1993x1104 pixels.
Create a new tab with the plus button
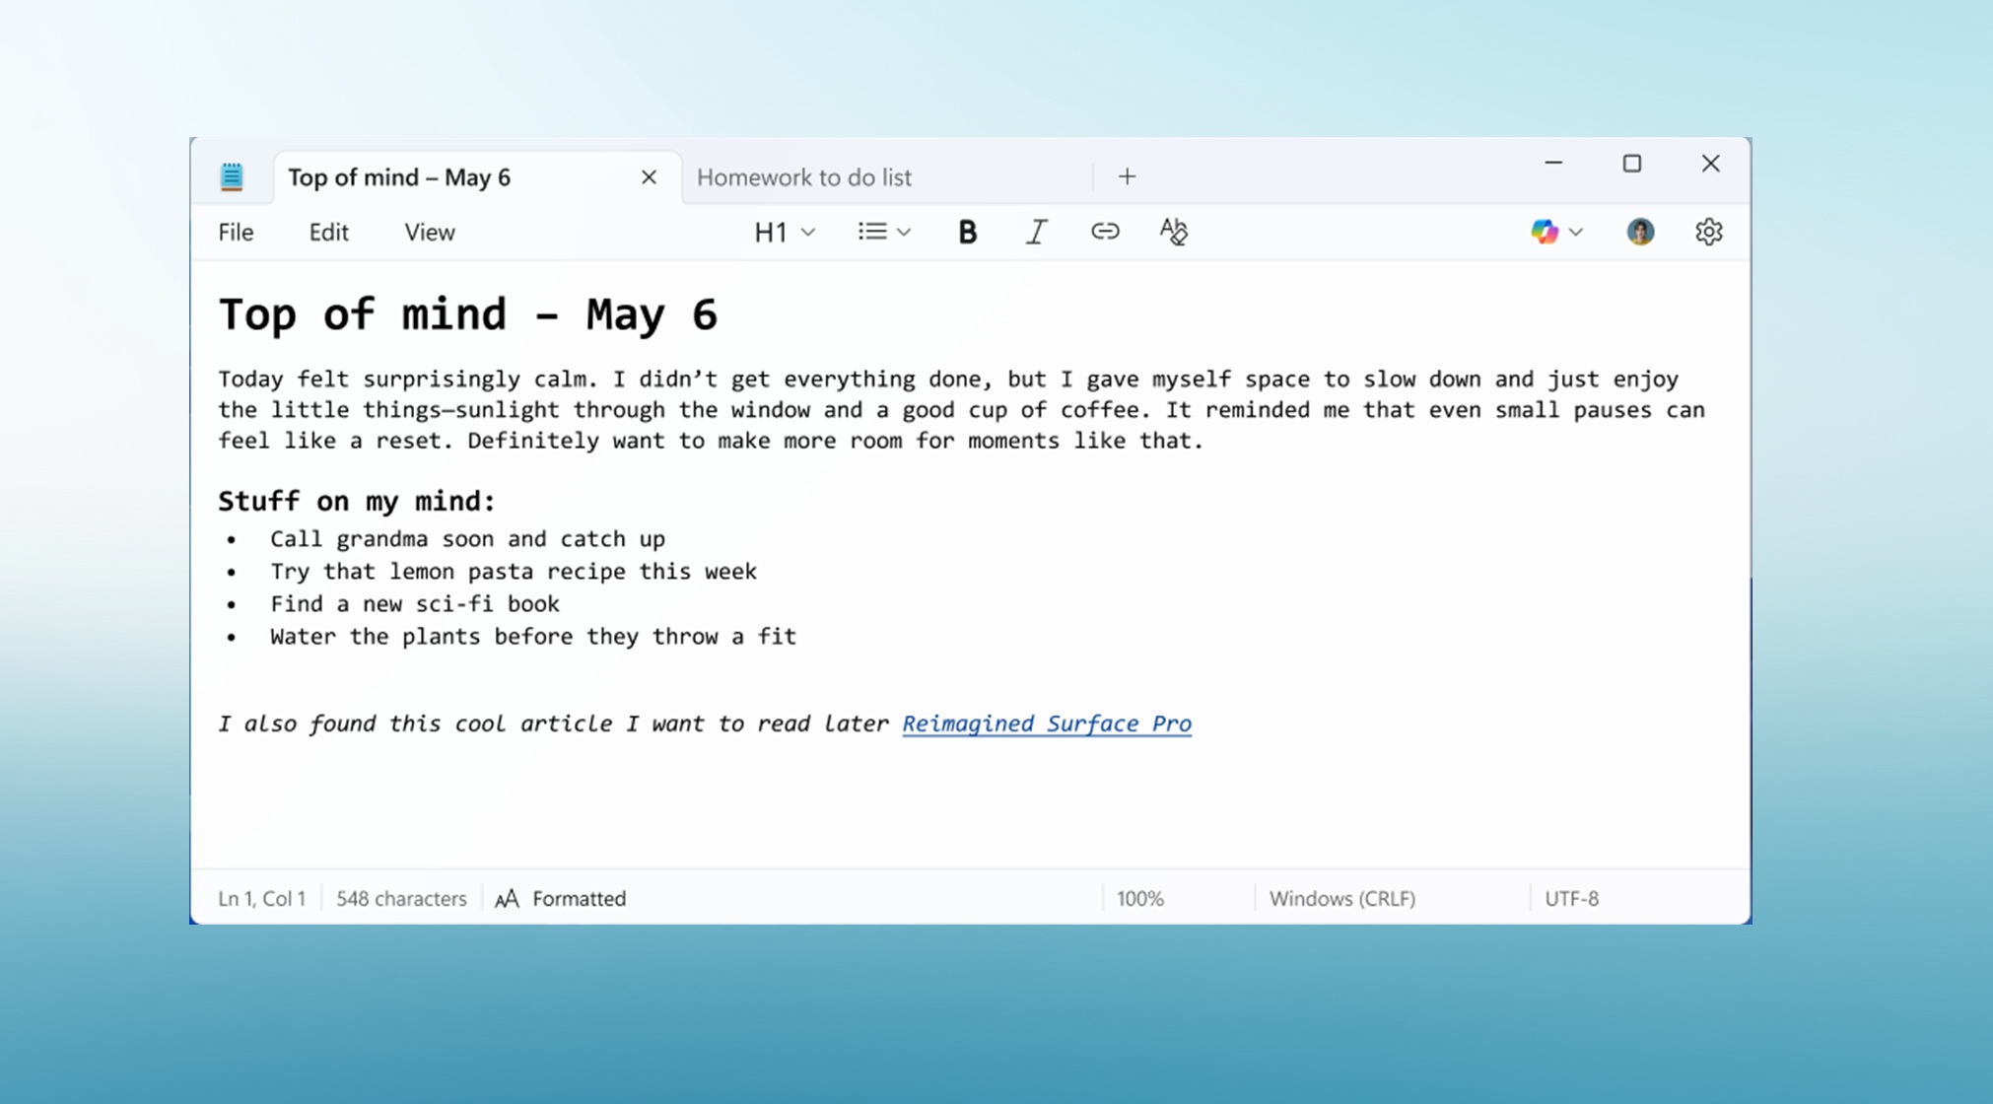point(1127,175)
